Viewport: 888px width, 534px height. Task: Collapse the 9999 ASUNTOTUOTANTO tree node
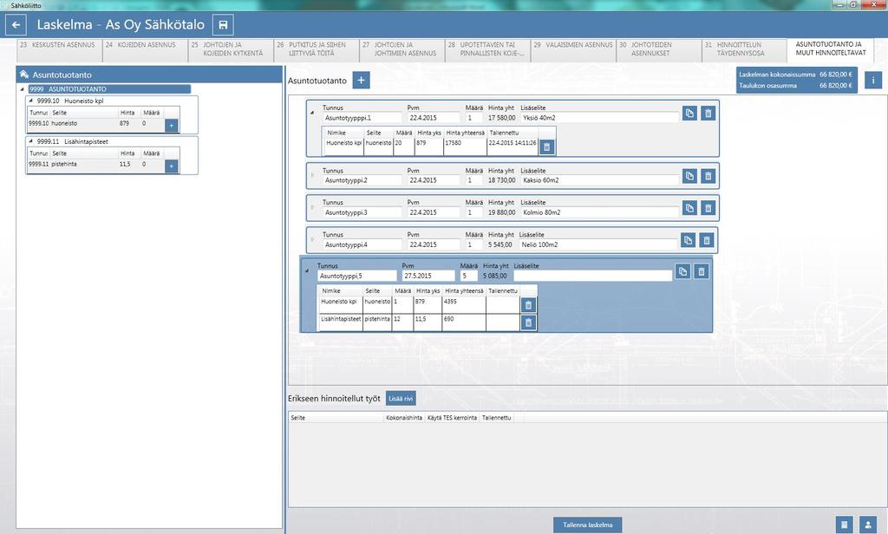(23, 89)
